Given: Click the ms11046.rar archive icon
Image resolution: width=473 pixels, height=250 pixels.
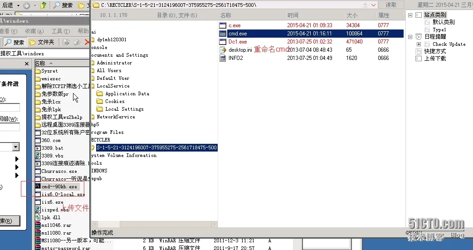Looking at the screenshot, I should coord(38,225).
